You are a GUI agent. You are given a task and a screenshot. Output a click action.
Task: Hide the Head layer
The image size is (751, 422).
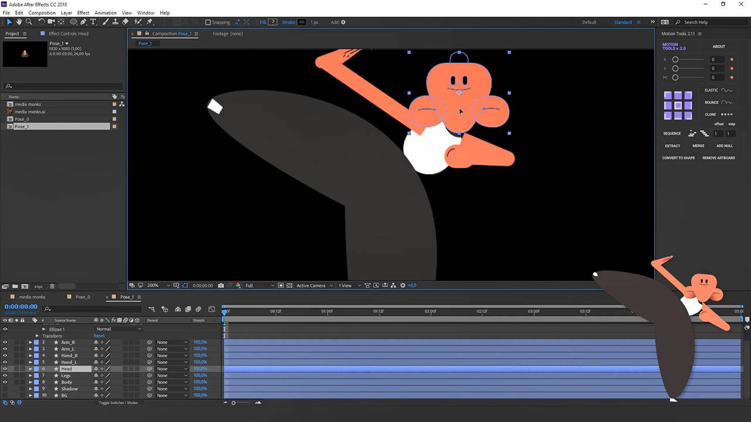(x=5, y=369)
